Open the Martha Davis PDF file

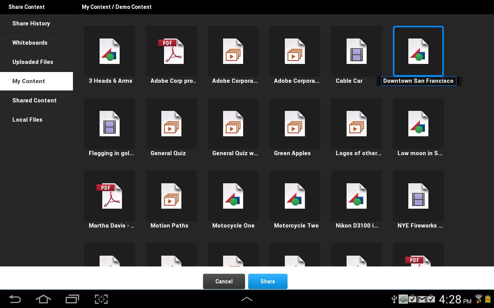pos(110,196)
